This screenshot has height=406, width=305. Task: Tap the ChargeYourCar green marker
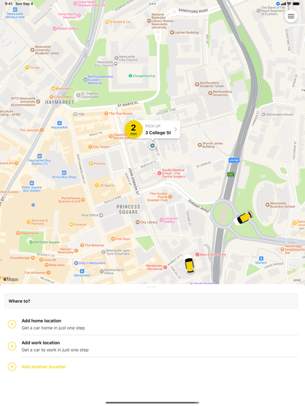(x=130, y=76)
